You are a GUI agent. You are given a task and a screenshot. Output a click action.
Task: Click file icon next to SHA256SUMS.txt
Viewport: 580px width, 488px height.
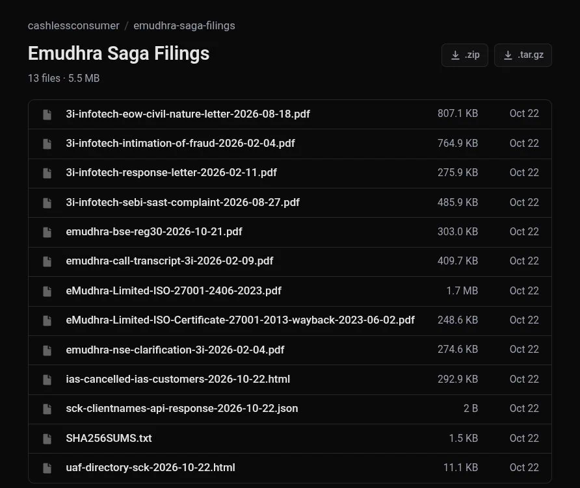pyautogui.click(x=47, y=439)
